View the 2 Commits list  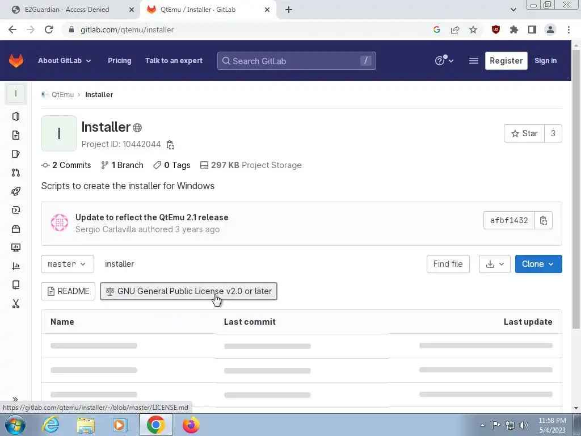pos(66,165)
